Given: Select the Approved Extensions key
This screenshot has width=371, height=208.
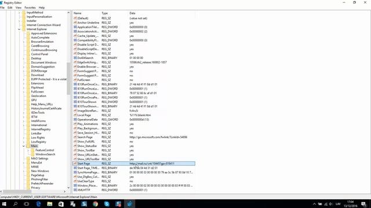Looking at the screenshot, I should pyautogui.click(x=44, y=34).
